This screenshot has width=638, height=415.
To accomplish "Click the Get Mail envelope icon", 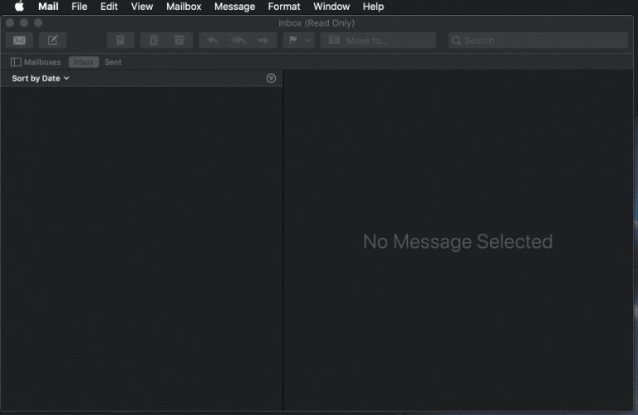I will click(x=19, y=40).
